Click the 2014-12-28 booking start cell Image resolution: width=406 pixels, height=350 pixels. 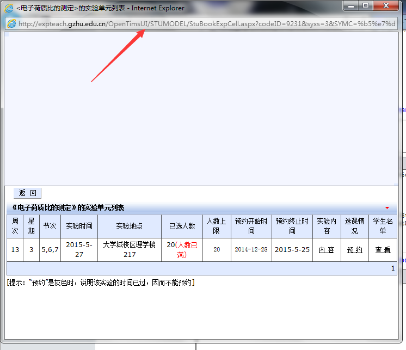[x=251, y=249]
